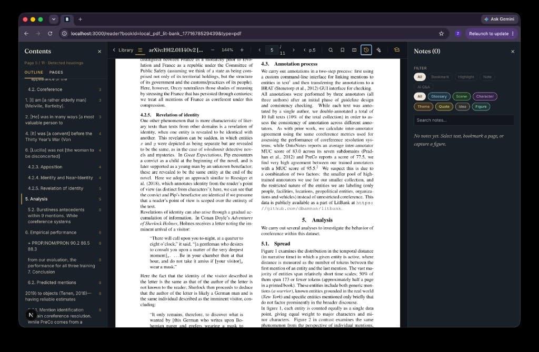Click the figure capture icon in toolbar
The width and height of the screenshot is (539, 352).
(354, 50)
